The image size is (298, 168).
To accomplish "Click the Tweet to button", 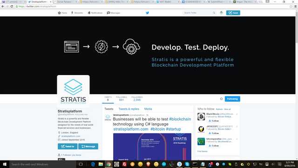I will pyautogui.click(x=68, y=146).
